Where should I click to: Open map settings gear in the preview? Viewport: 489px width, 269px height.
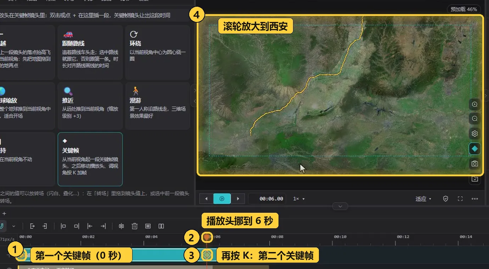[475, 134]
